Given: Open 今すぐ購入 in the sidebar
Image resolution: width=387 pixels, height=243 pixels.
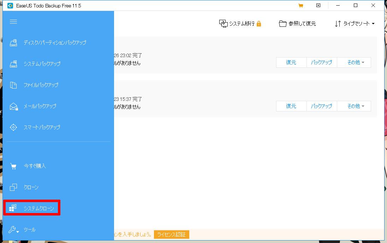Looking at the screenshot, I should [x=35, y=166].
